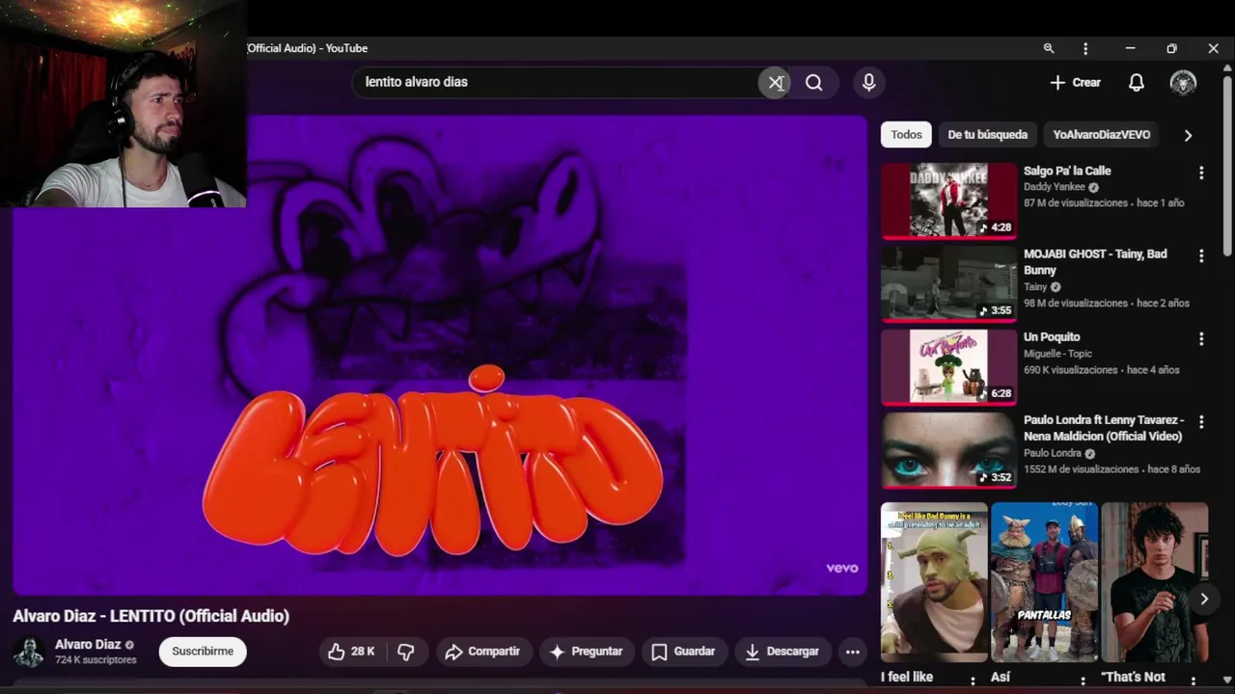Image resolution: width=1235 pixels, height=694 pixels.
Task: Click the Alvaro Diaz channel name
Action: pyautogui.click(x=88, y=645)
